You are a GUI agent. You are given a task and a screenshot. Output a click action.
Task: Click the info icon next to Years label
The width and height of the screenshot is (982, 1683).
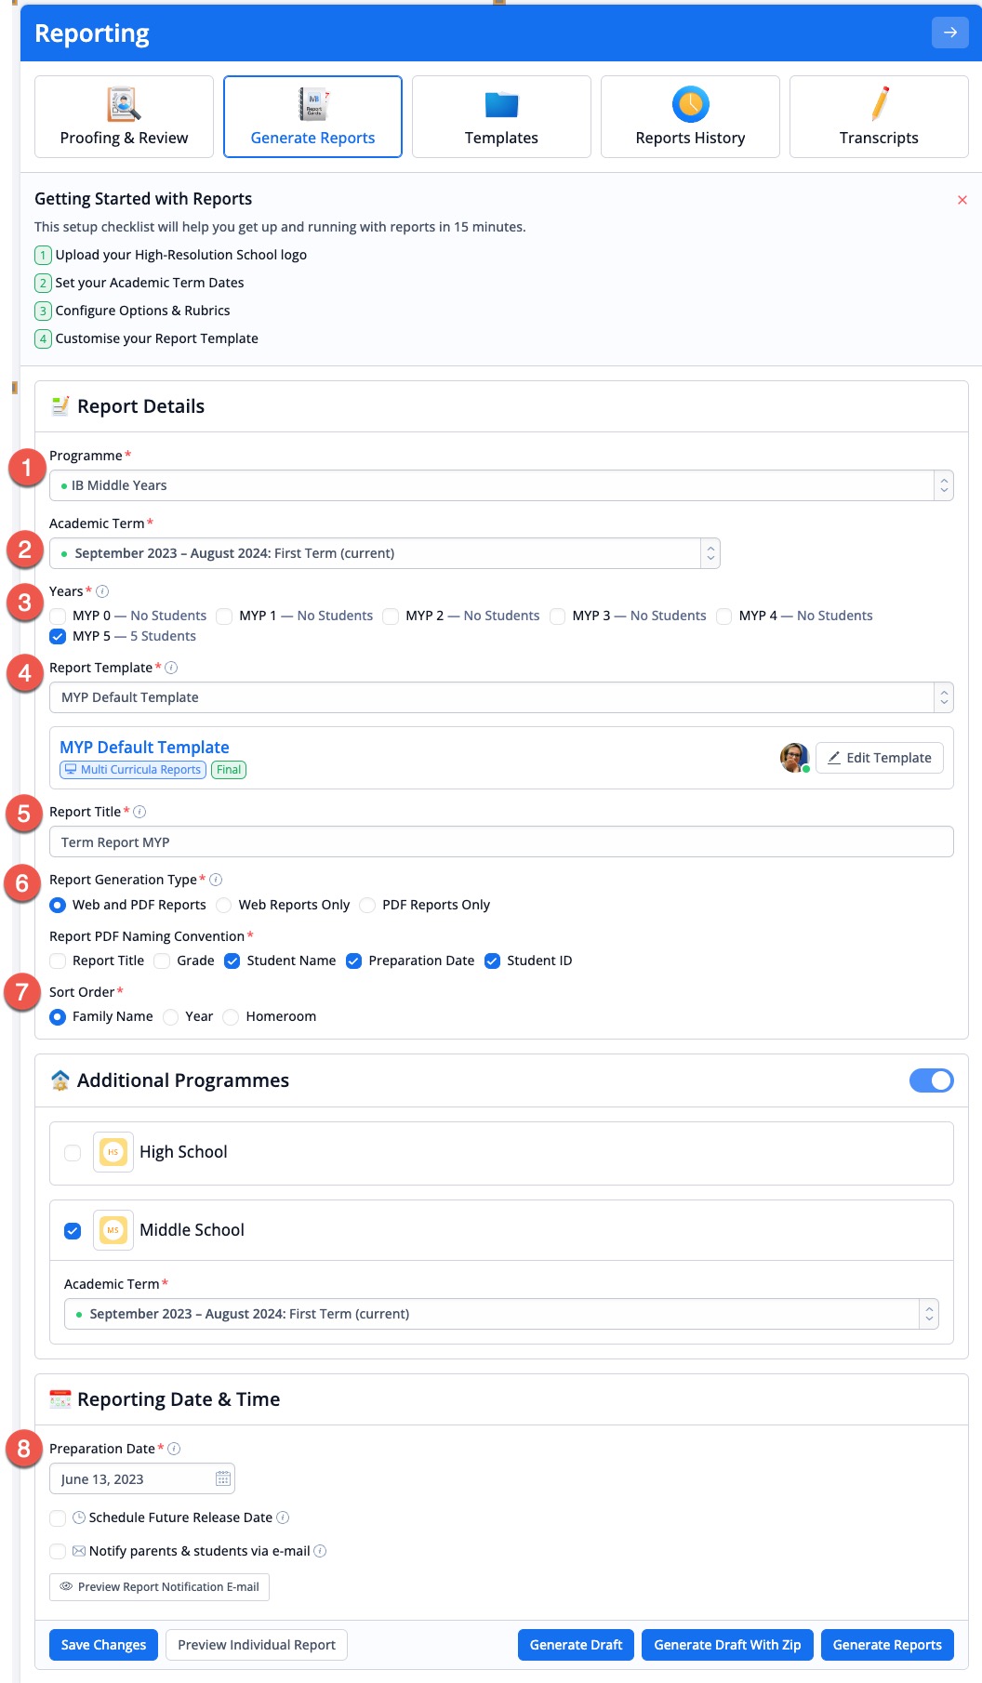102,591
